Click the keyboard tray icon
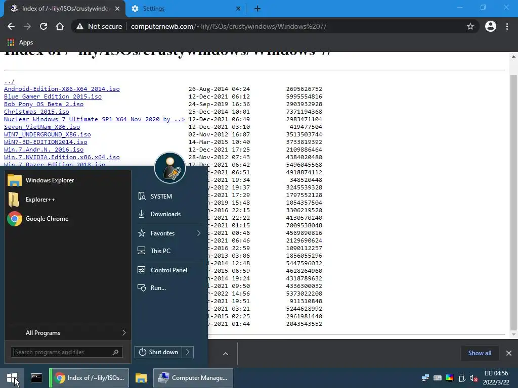The width and height of the screenshot is (518, 388). (438, 378)
